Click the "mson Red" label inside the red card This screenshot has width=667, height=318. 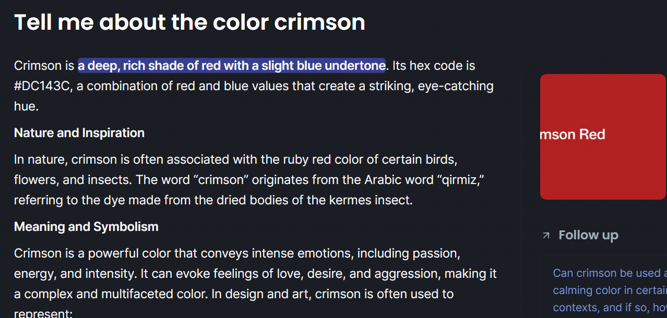tap(573, 134)
